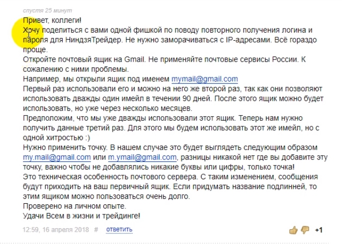
Task: Click the thumbs-down dislike icon
Action: coord(305,230)
